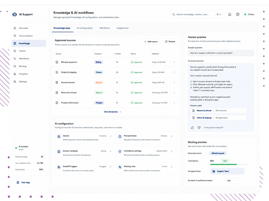Click the AI Support robot logo

(x=15, y=14)
